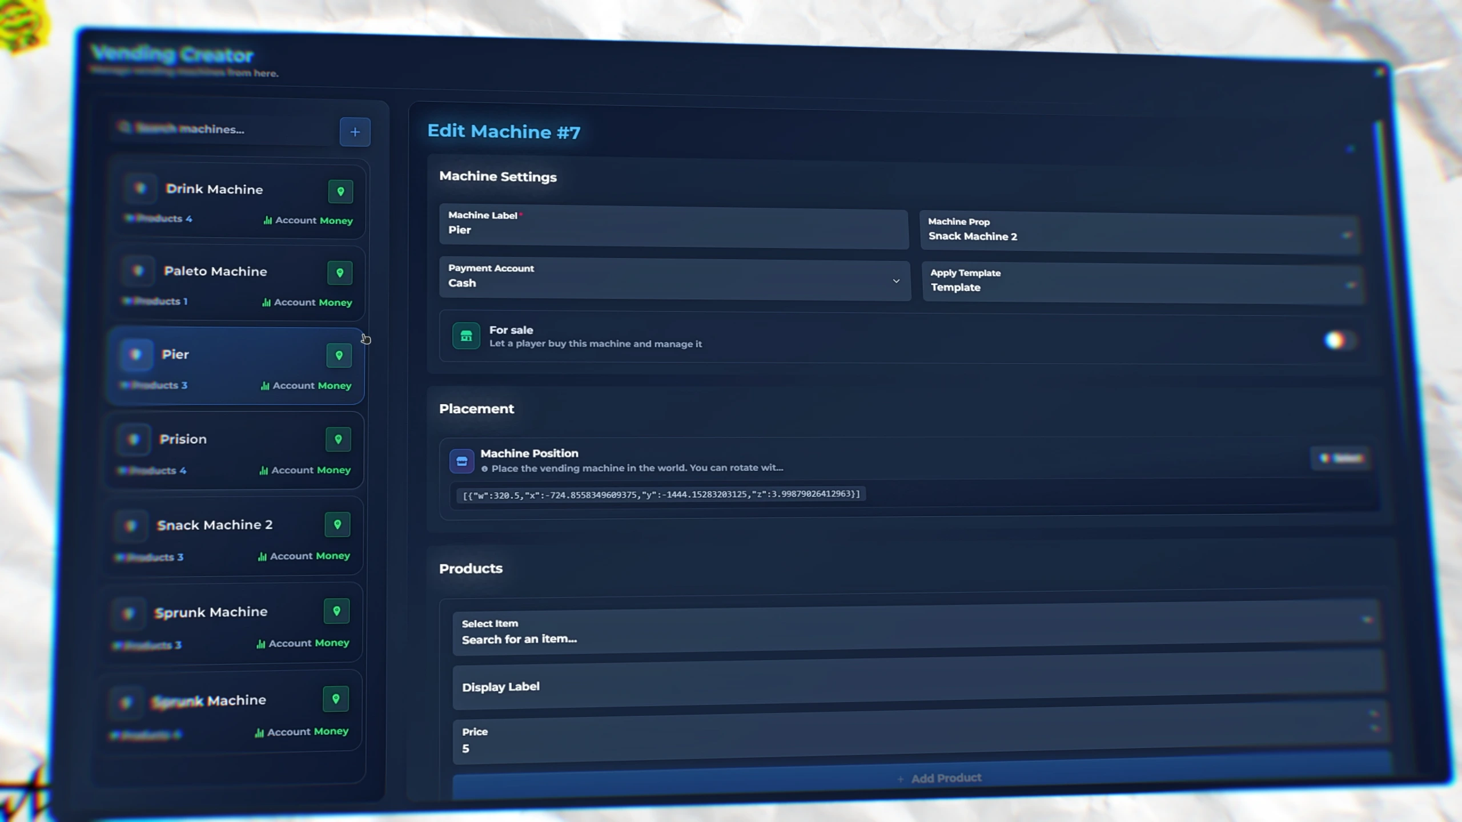Click the location pin on Paleto Machine
The image size is (1462, 822).
(340, 273)
